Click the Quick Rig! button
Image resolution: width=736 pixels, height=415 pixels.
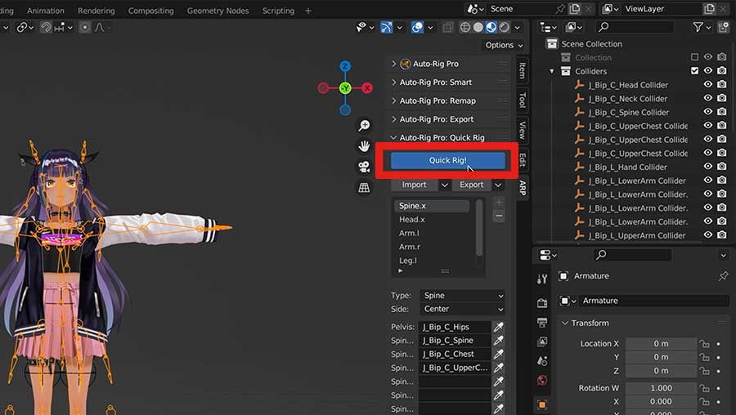448,160
